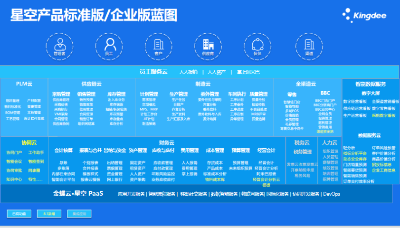Select 生产汇报及入库 item
Screen dimensions: 400x228
tap(178, 119)
